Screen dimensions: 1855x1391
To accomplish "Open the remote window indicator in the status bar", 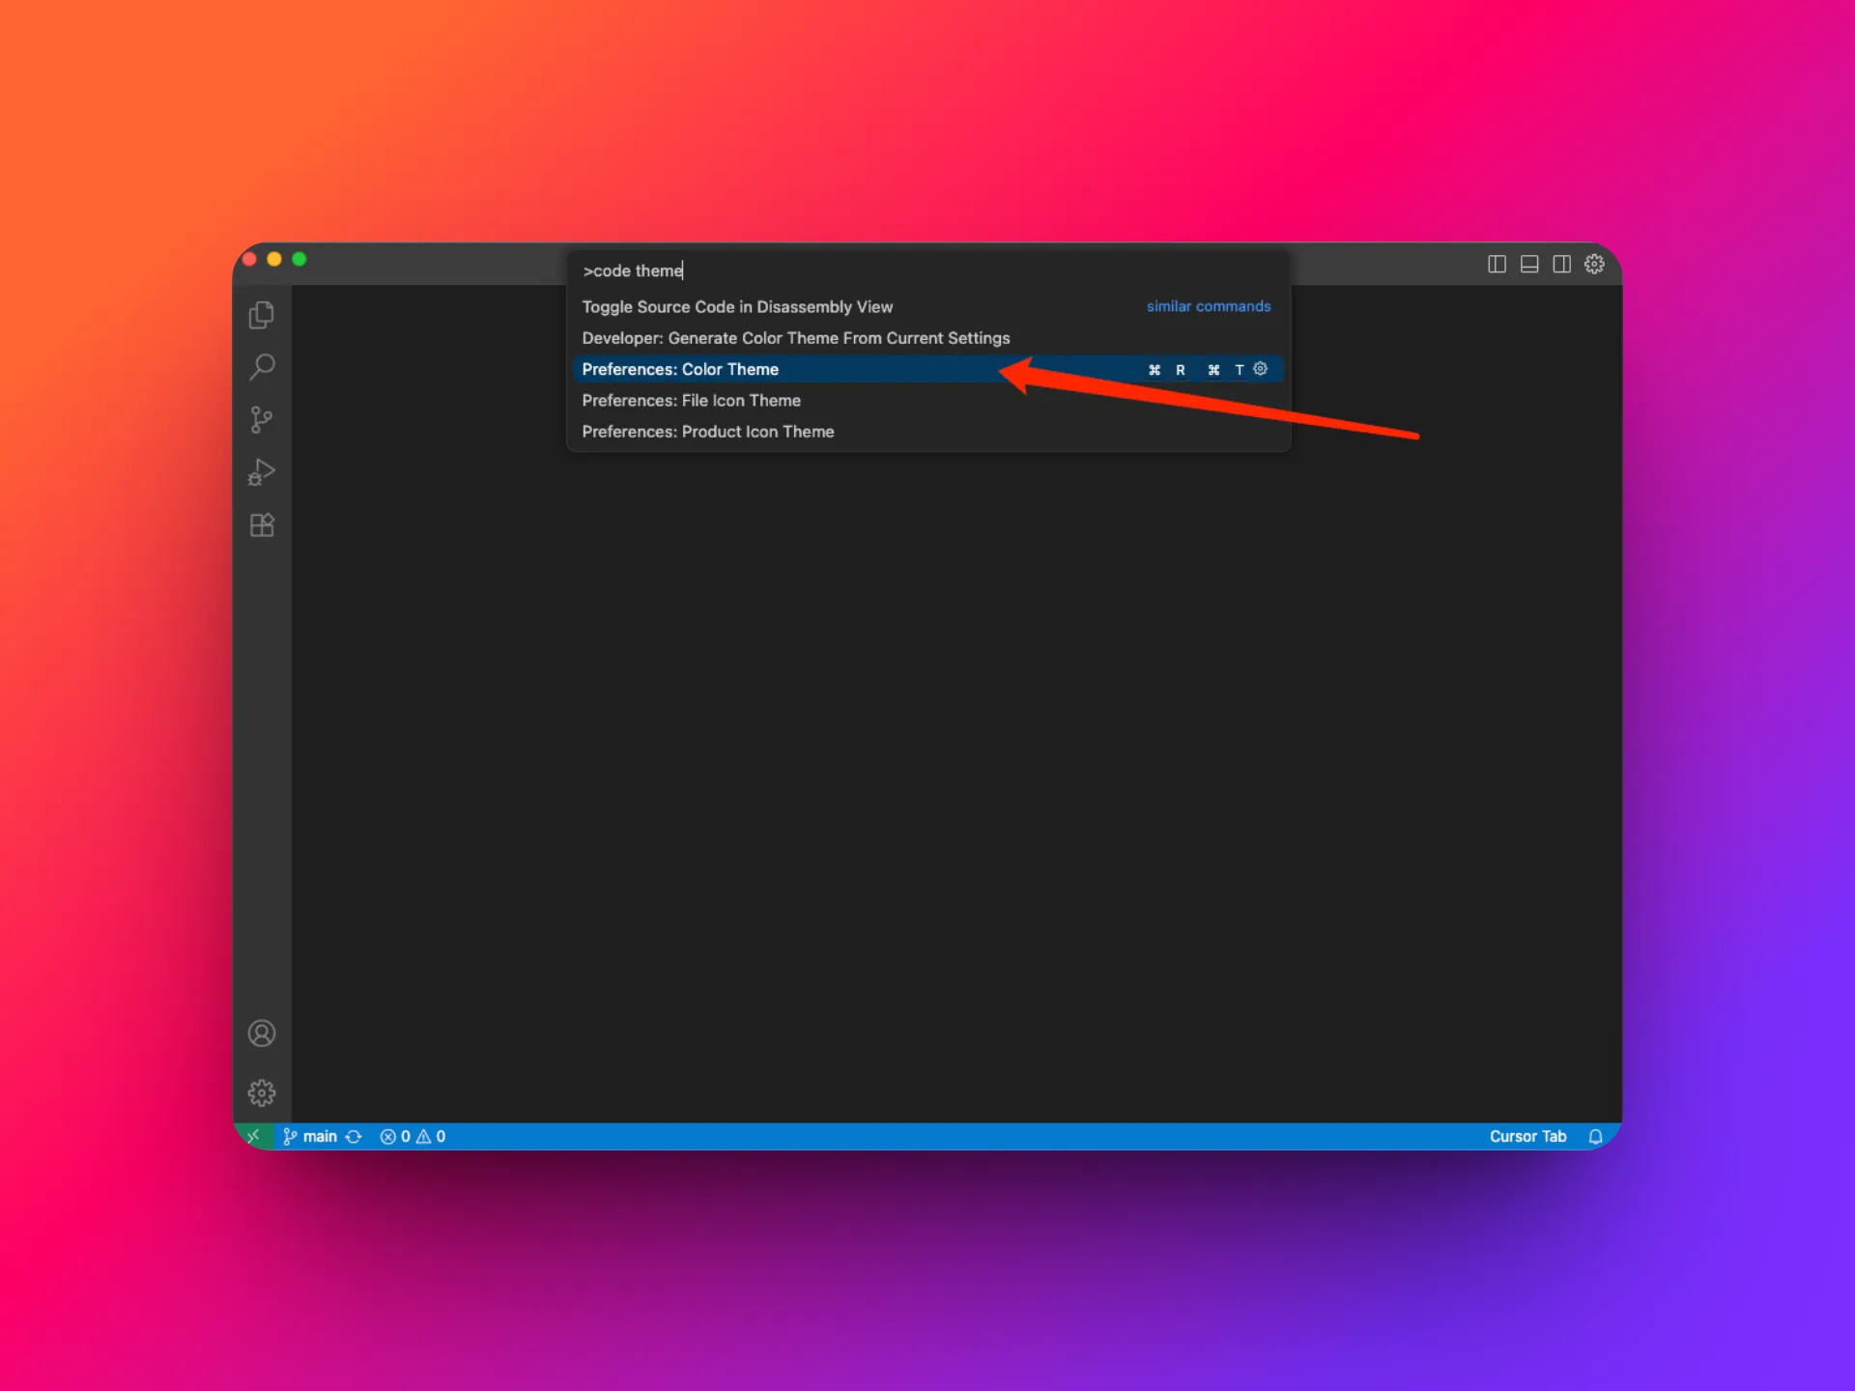I will click(254, 1136).
